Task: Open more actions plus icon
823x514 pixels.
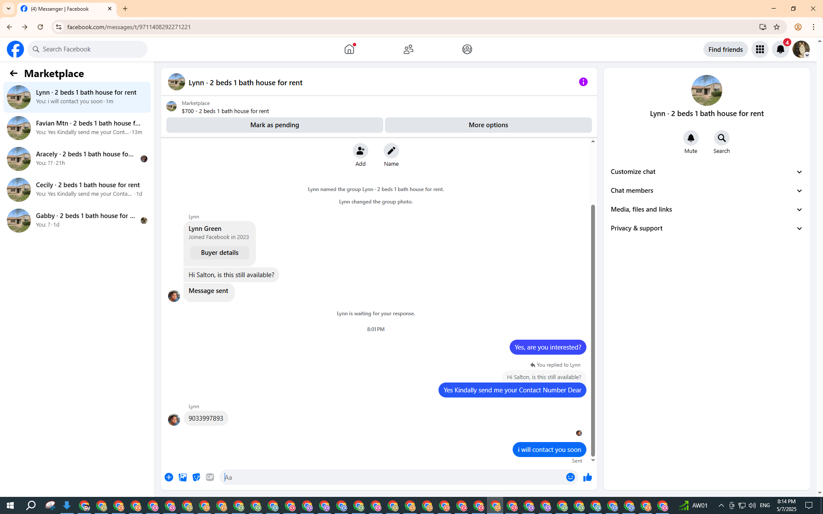Action: coord(169,477)
